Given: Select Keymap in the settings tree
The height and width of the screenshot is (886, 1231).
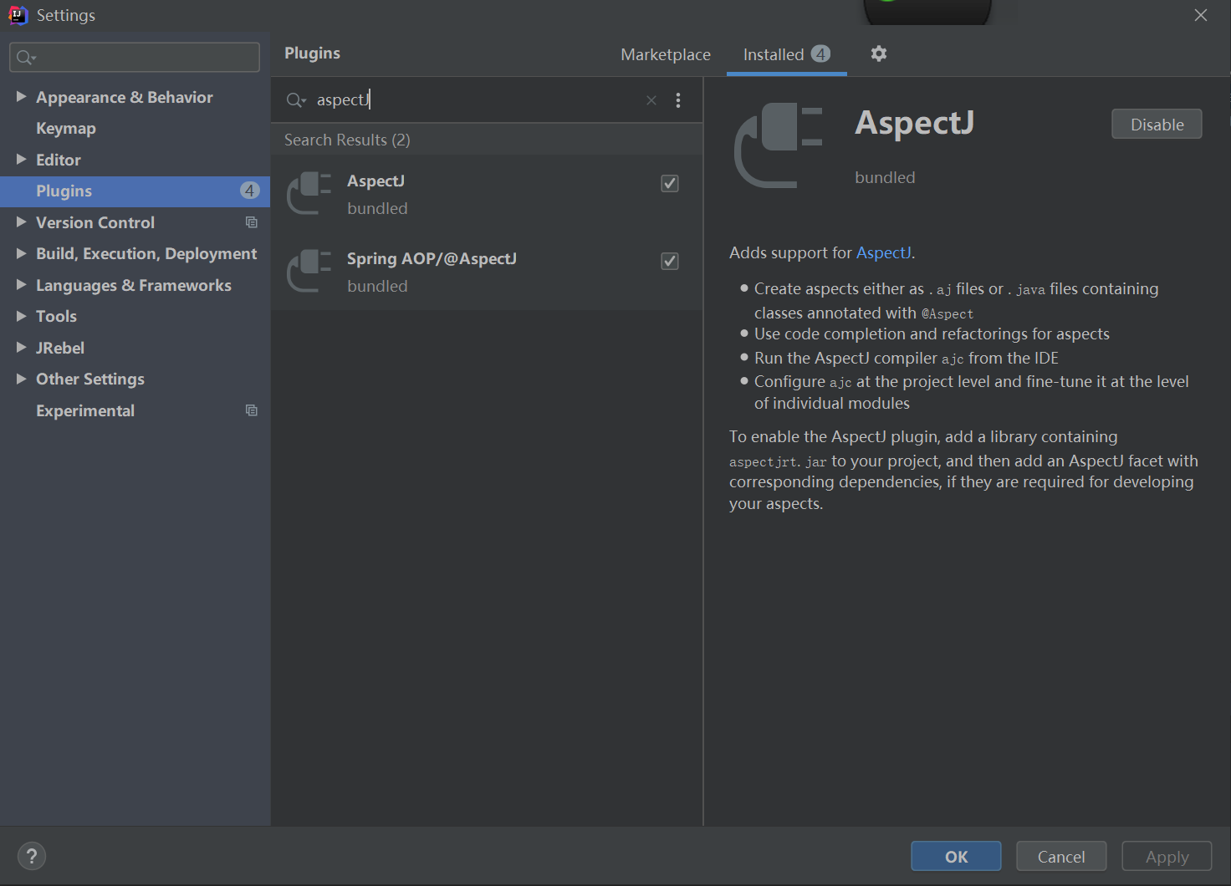Looking at the screenshot, I should [66, 129].
